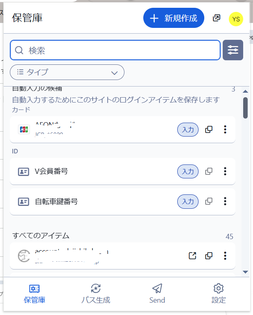This screenshot has width=253, height=315.
Task: Expand the タイプ filter dropdown
Action: coord(67,72)
